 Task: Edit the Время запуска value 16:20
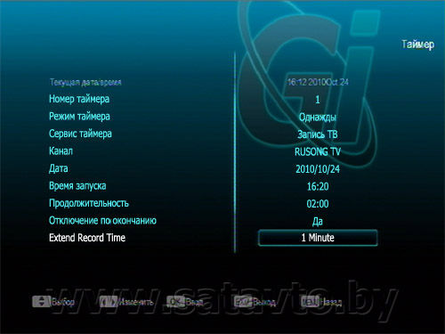[x=318, y=186]
